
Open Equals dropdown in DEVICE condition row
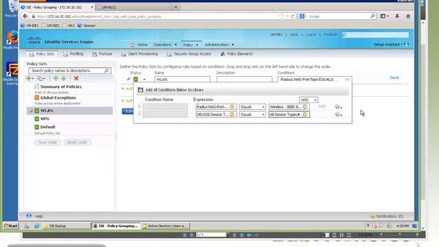pos(252,115)
